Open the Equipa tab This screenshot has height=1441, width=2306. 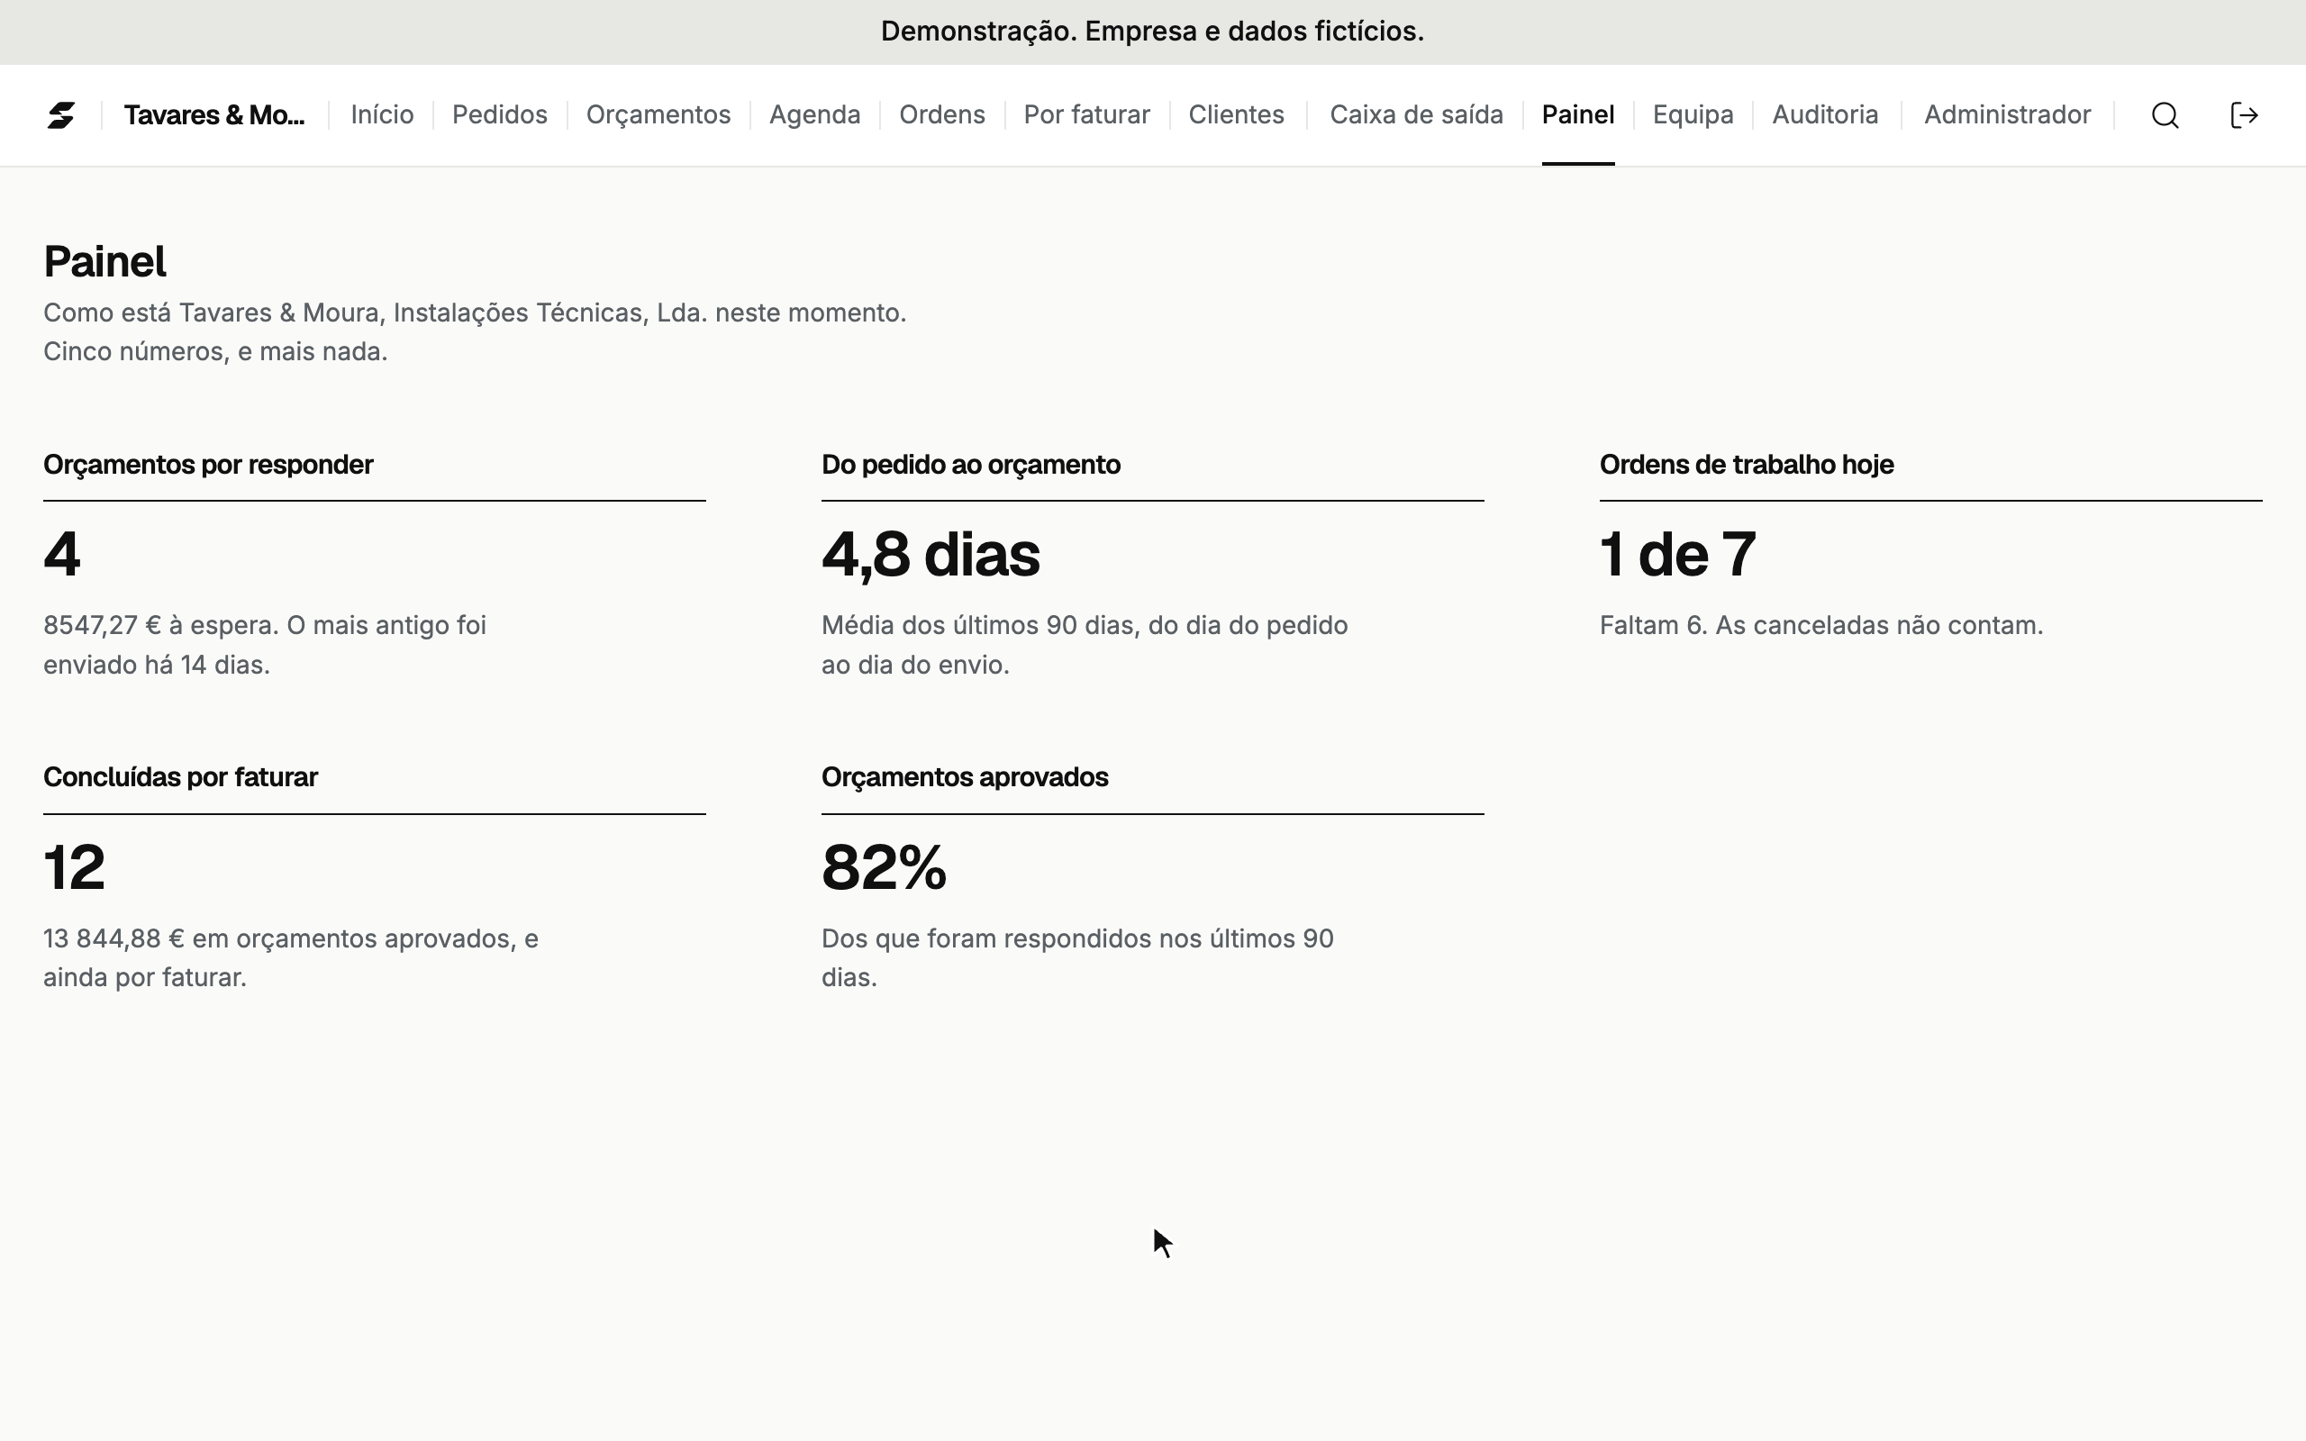tap(1693, 115)
